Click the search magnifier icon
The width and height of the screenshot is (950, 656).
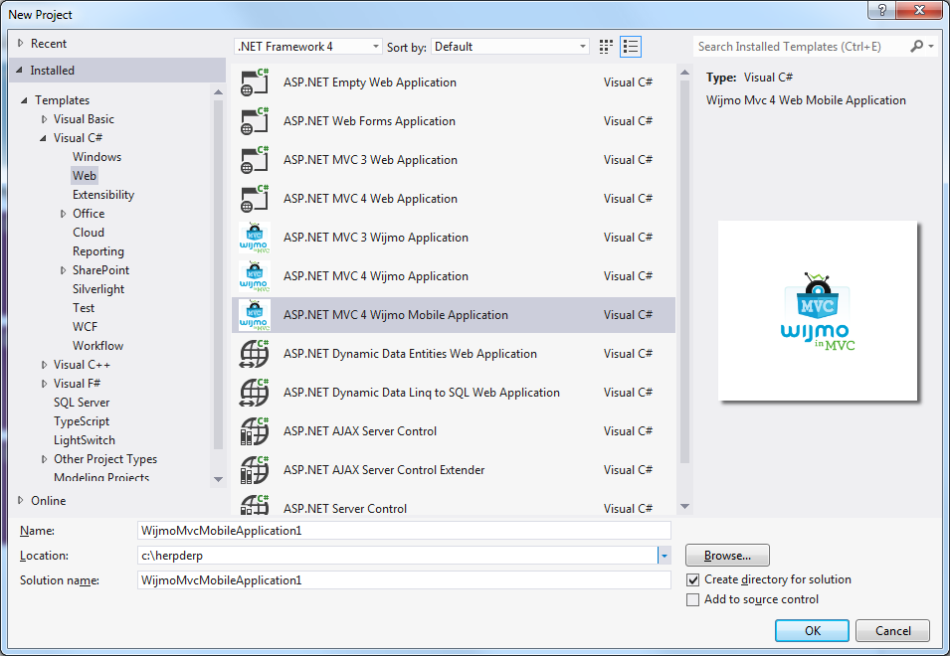click(x=917, y=46)
